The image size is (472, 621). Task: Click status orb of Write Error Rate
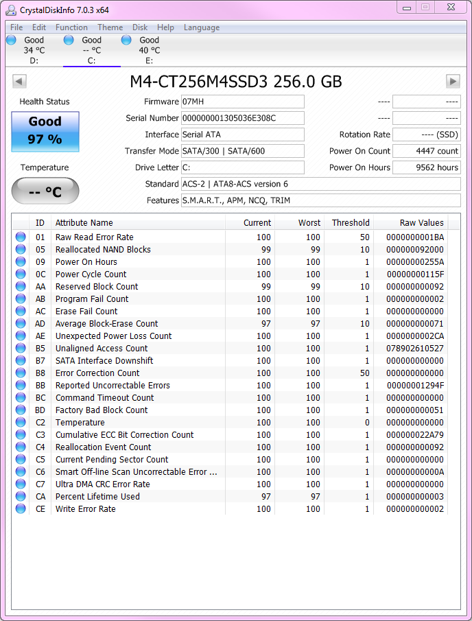(x=21, y=508)
